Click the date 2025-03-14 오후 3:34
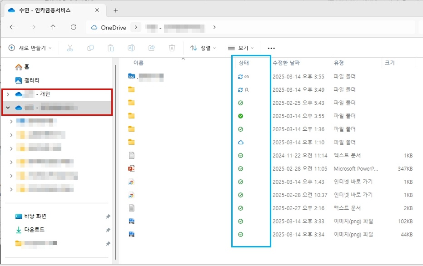The image size is (423, 266). tap(299, 235)
